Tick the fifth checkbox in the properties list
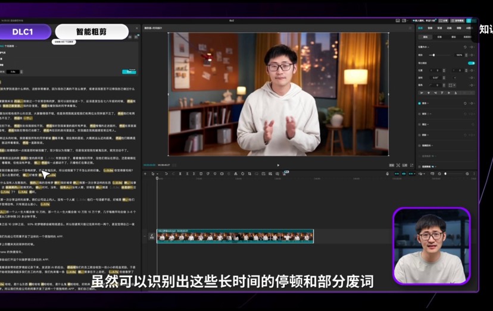This screenshot has width=493, height=311. pos(419,146)
